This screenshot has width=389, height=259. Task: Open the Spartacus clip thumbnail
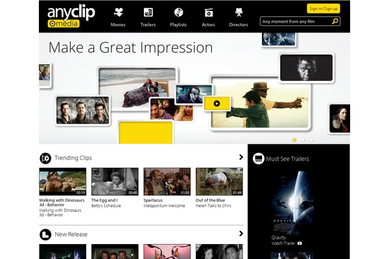167,182
